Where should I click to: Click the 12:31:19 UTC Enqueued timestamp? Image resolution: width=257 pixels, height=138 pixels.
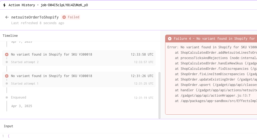click(144, 98)
